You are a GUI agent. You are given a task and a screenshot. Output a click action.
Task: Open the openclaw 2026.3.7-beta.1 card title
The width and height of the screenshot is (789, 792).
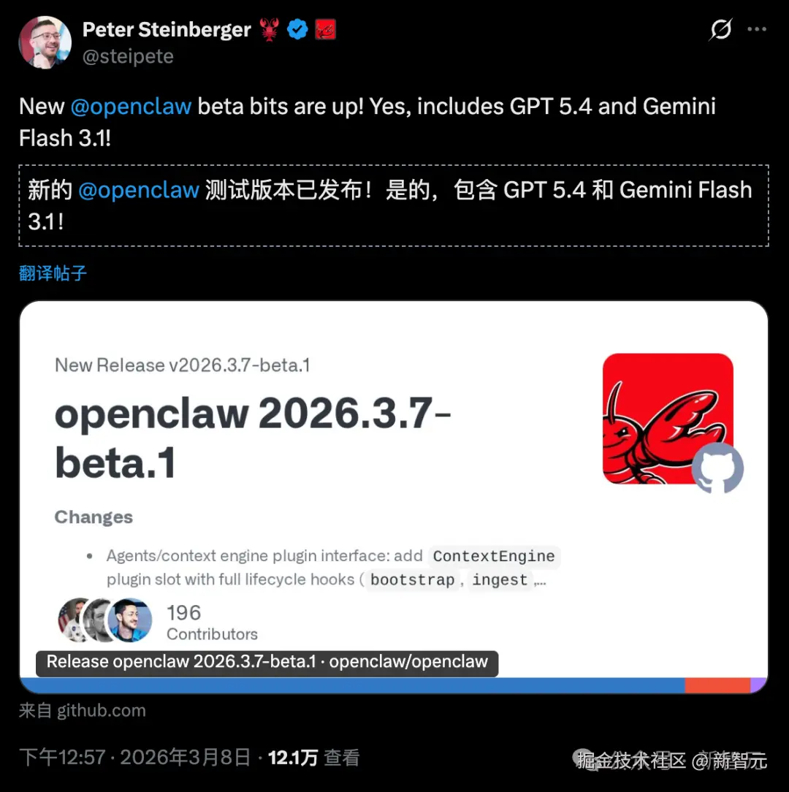[x=253, y=438]
